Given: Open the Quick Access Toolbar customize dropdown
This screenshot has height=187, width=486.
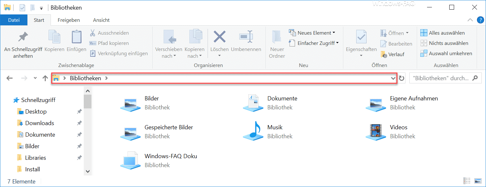Looking at the screenshot, I should coord(41,8).
